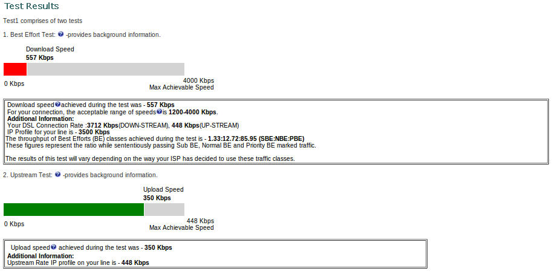Click the '4000 Kbps' max speed label
The image size is (555, 277).
[x=198, y=80]
